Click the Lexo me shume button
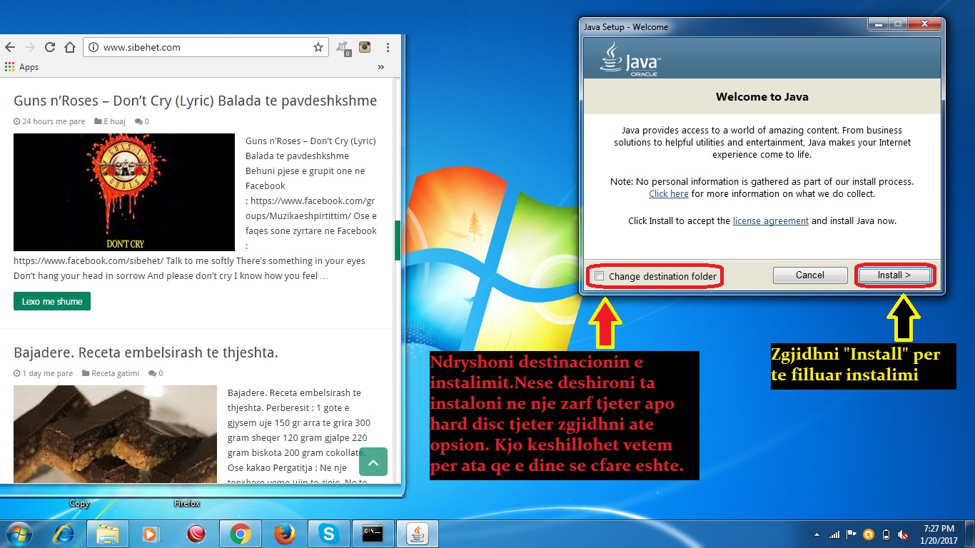This screenshot has height=548, width=975. (x=52, y=301)
